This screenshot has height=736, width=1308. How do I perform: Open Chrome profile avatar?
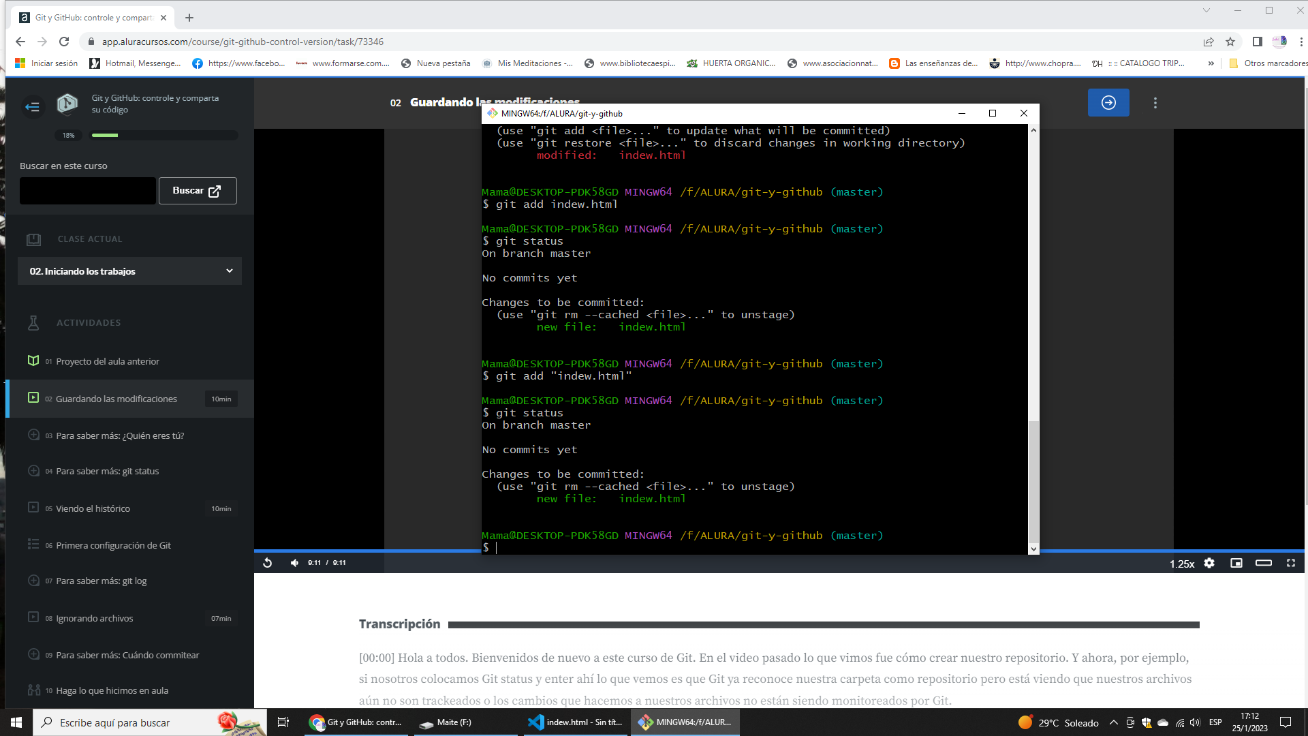[1279, 42]
